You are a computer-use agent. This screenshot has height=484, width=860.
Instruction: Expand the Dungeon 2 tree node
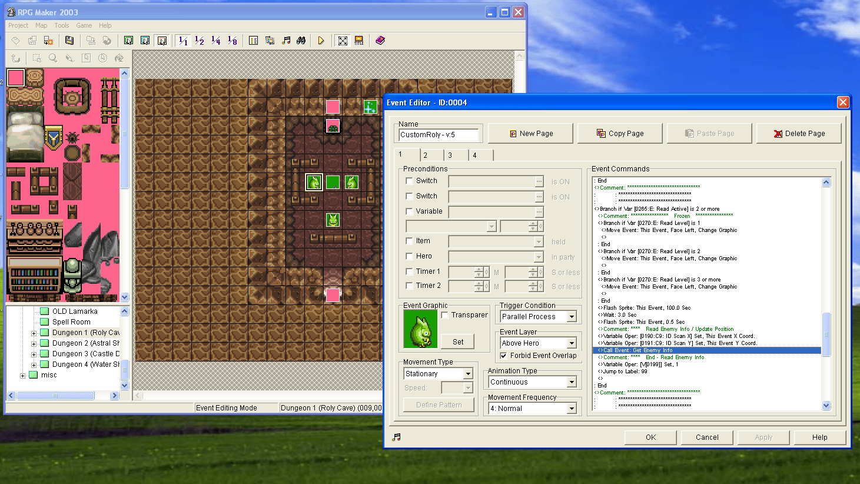[34, 343]
